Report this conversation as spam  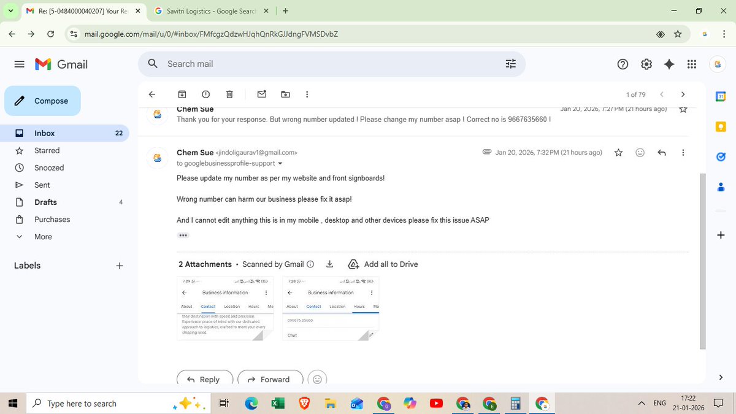coord(205,94)
